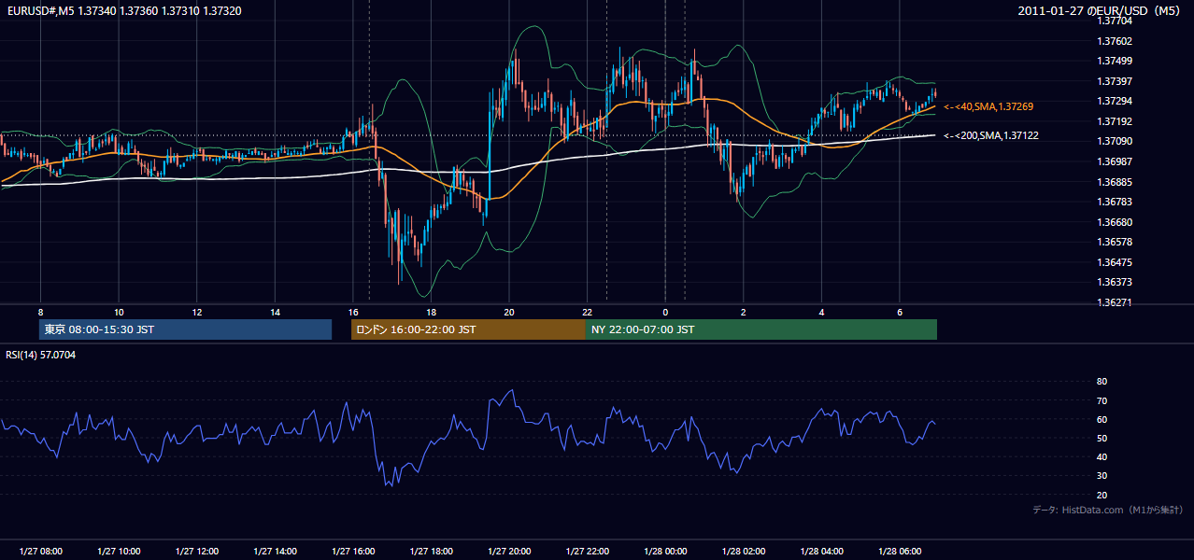Click the 東京 08:00-15:30 JST session bar
This screenshot has height=560, width=1194.
(x=185, y=329)
